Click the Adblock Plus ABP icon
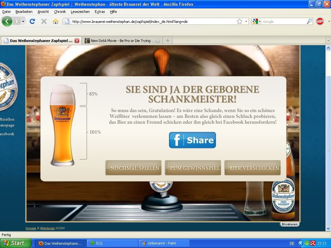 point(320,21)
